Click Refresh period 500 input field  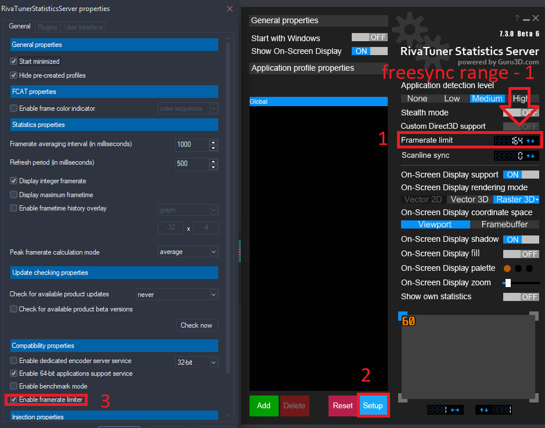coord(192,164)
